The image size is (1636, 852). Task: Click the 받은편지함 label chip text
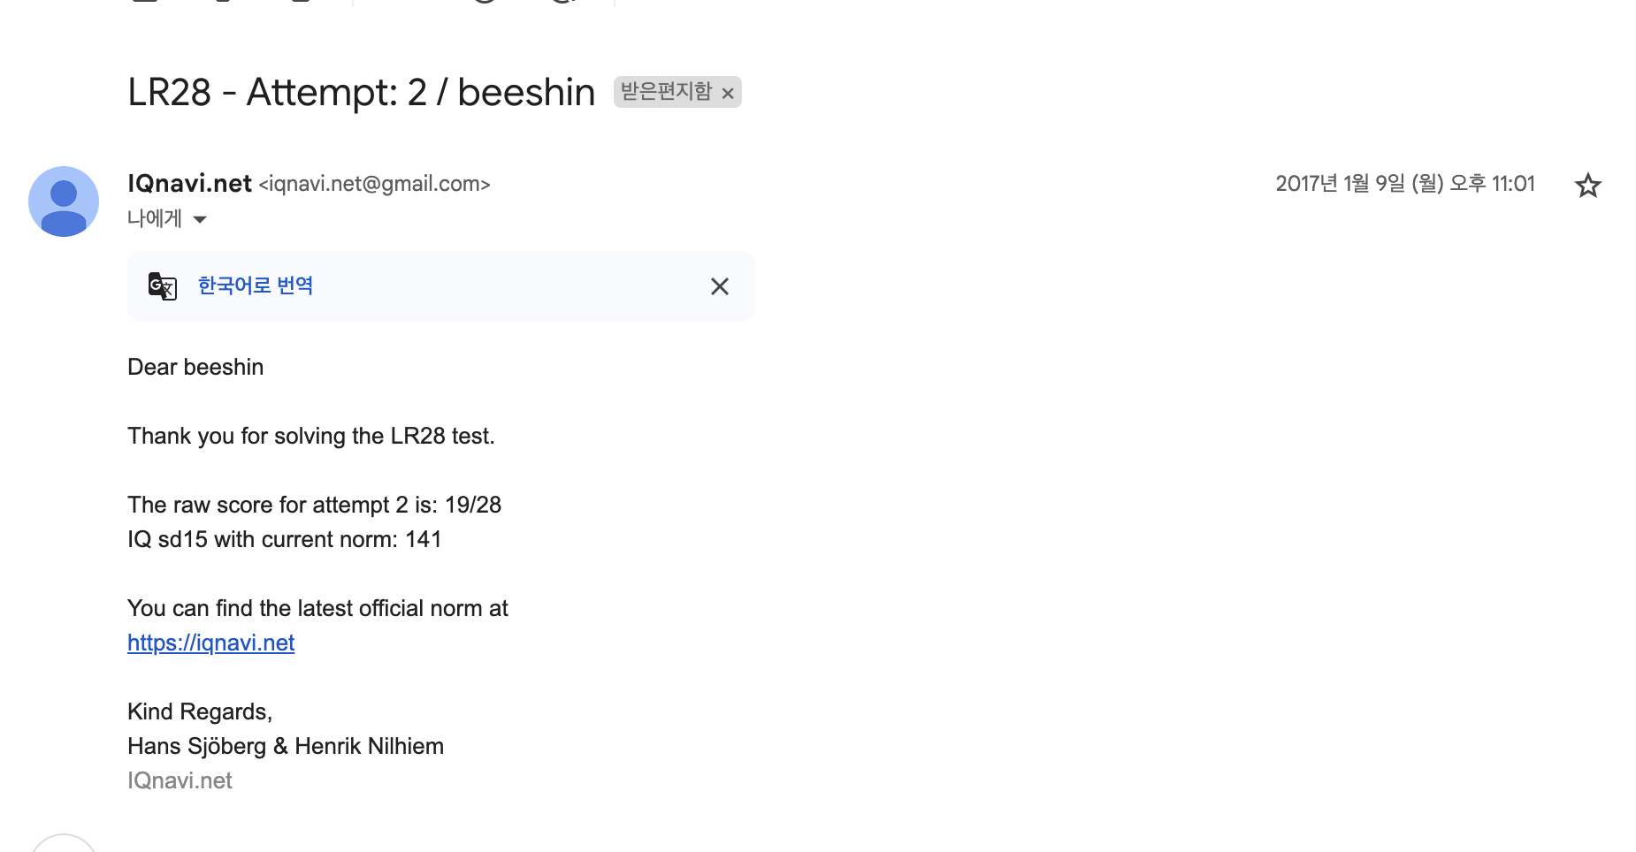tap(666, 92)
